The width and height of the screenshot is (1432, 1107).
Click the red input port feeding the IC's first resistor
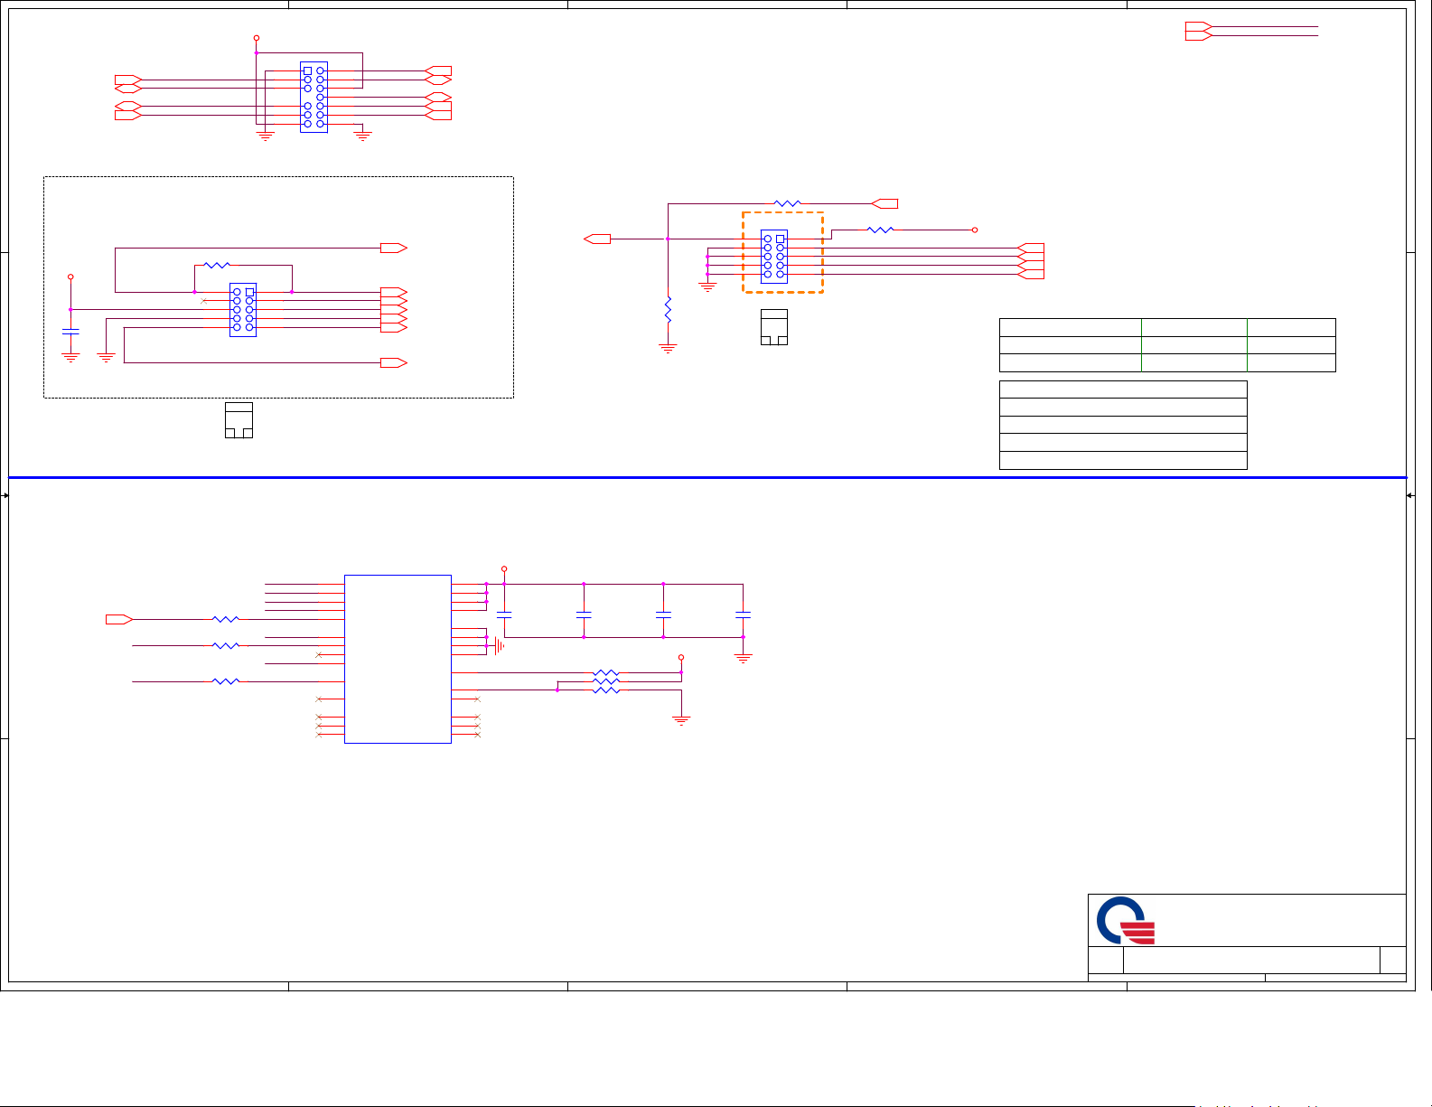click(119, 619)
